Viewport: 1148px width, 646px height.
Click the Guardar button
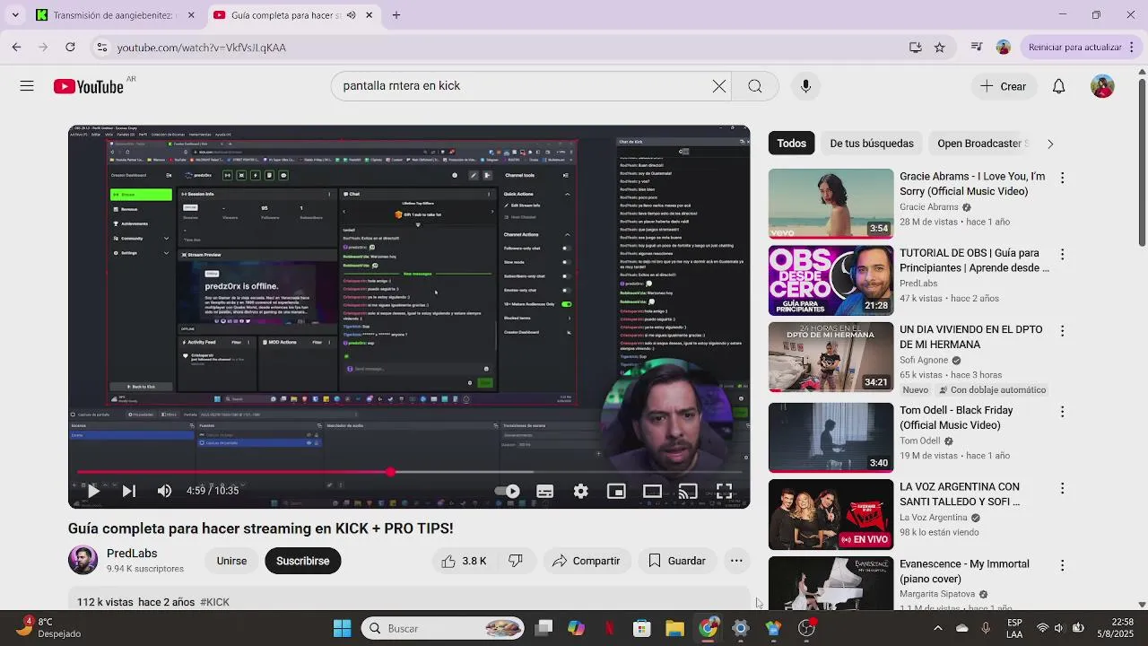[677, 561]
